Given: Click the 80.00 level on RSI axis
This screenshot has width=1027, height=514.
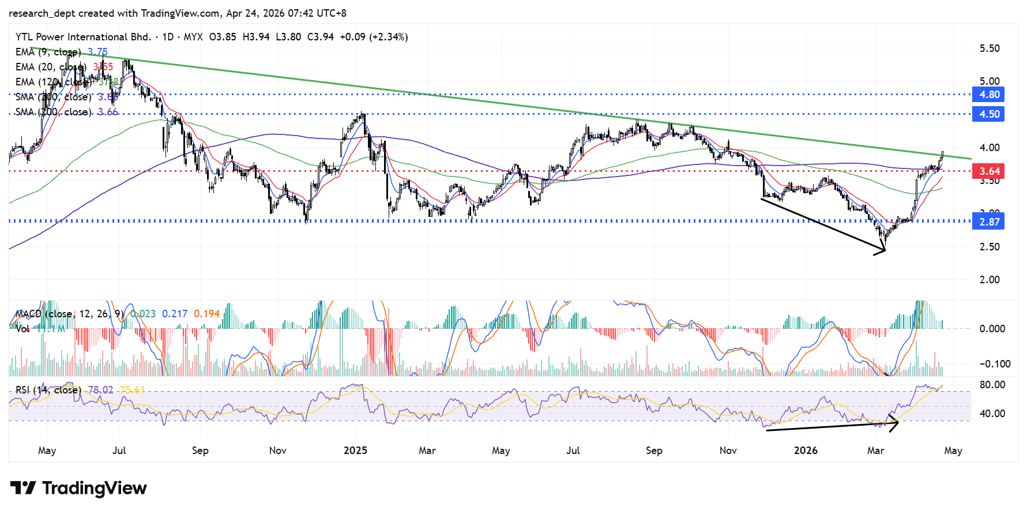Looking at the screenshot, I should tap(992, 385).
